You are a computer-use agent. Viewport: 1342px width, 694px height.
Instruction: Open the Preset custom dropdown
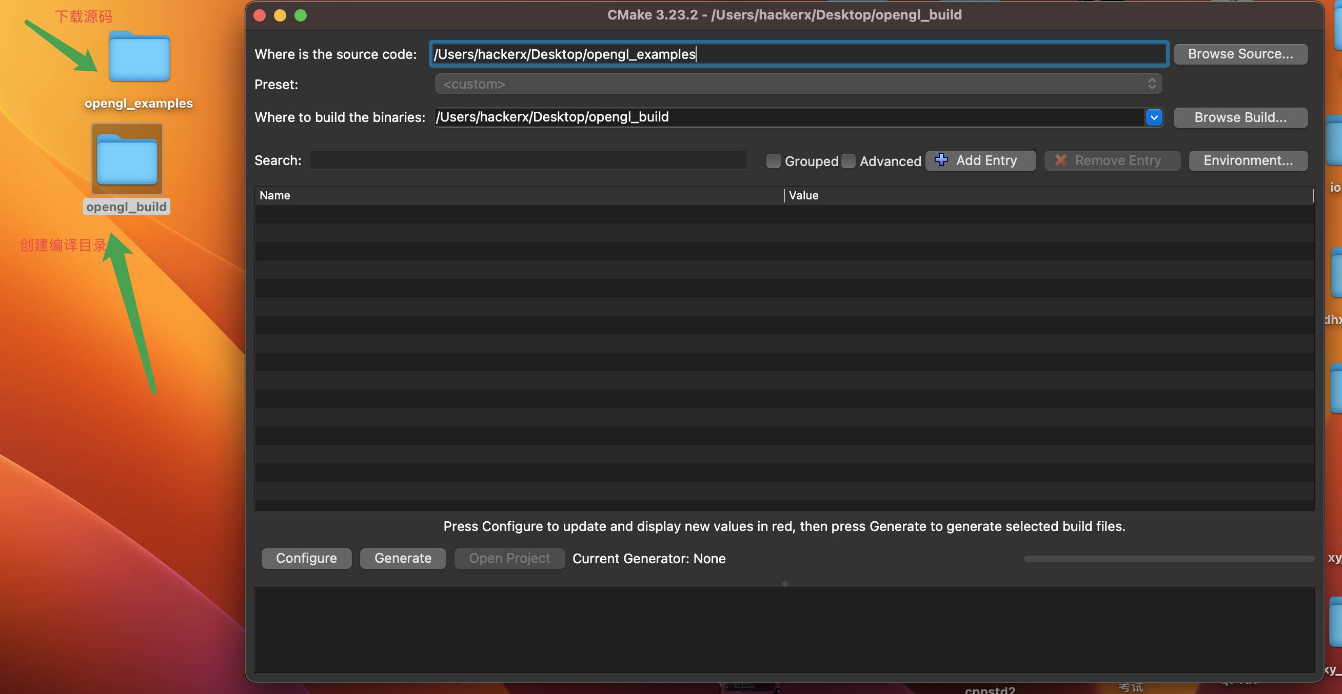(x=798, y=84)
